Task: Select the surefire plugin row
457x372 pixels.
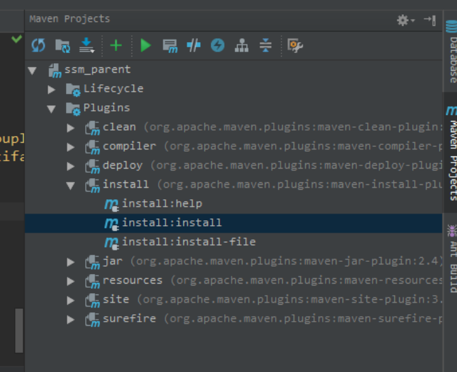Action: [233, 319]
